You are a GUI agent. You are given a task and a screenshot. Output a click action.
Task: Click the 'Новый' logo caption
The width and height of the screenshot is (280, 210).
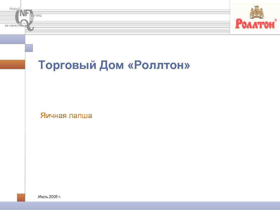[15, 9]
